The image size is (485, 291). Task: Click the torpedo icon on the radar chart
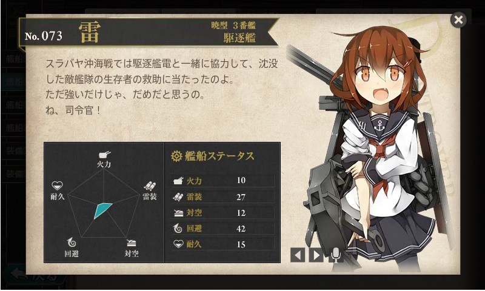pyautogui.click(x=150, y=186)
